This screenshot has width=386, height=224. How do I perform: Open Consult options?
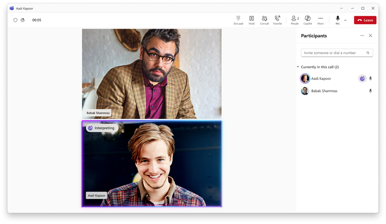point(264,20)
